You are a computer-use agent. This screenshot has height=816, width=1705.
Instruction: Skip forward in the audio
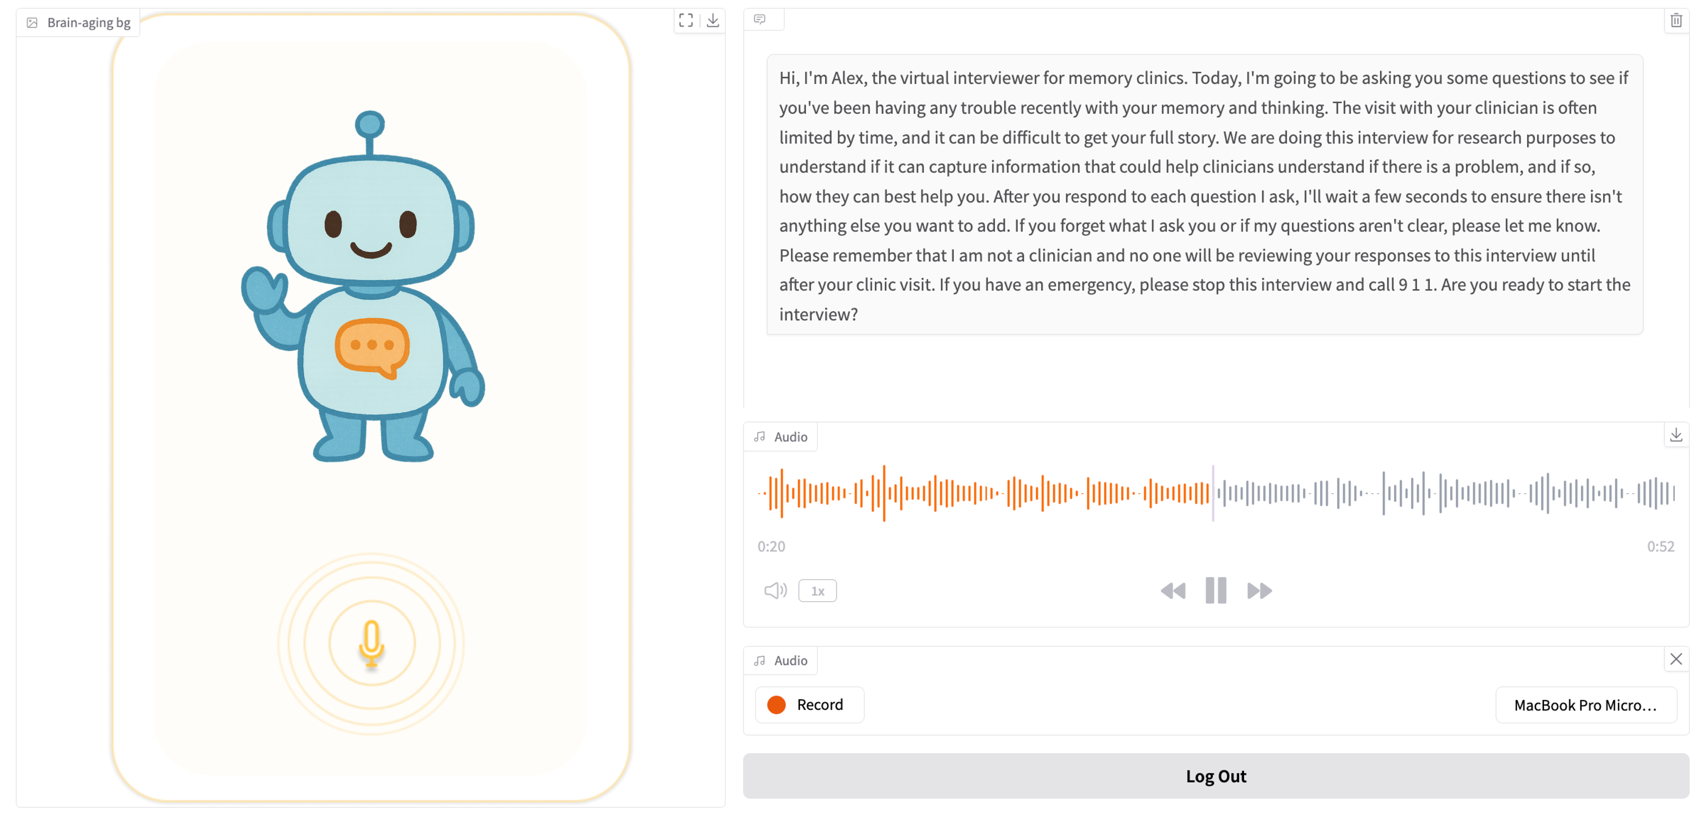pos(1259,591)
